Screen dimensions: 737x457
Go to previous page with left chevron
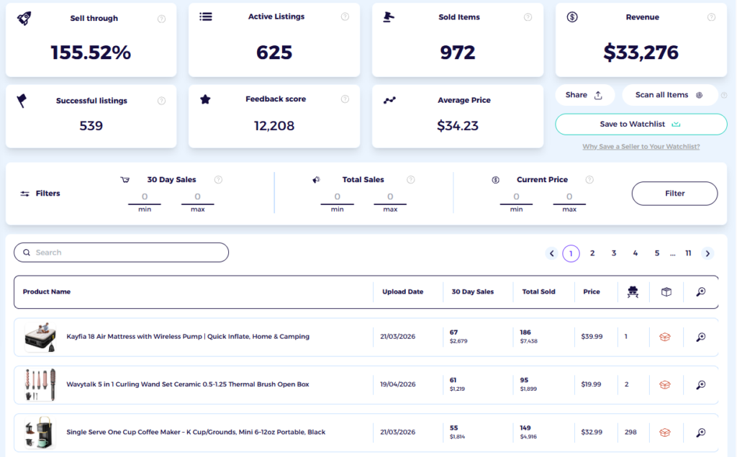(552, 253)
